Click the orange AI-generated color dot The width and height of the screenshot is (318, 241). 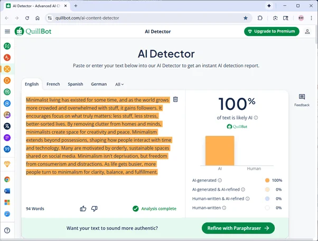267,180
